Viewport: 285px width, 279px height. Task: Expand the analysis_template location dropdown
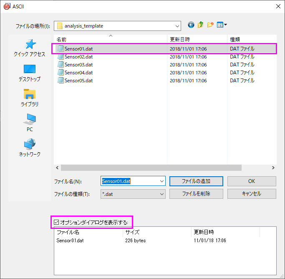pos(177,26)
